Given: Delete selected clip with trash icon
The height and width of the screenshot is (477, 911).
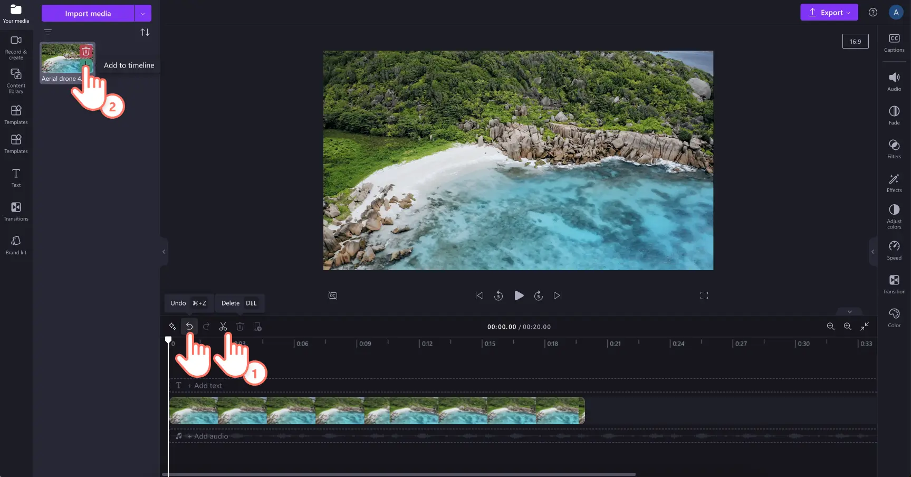Looking at the screenshot, I should [240, 327].
